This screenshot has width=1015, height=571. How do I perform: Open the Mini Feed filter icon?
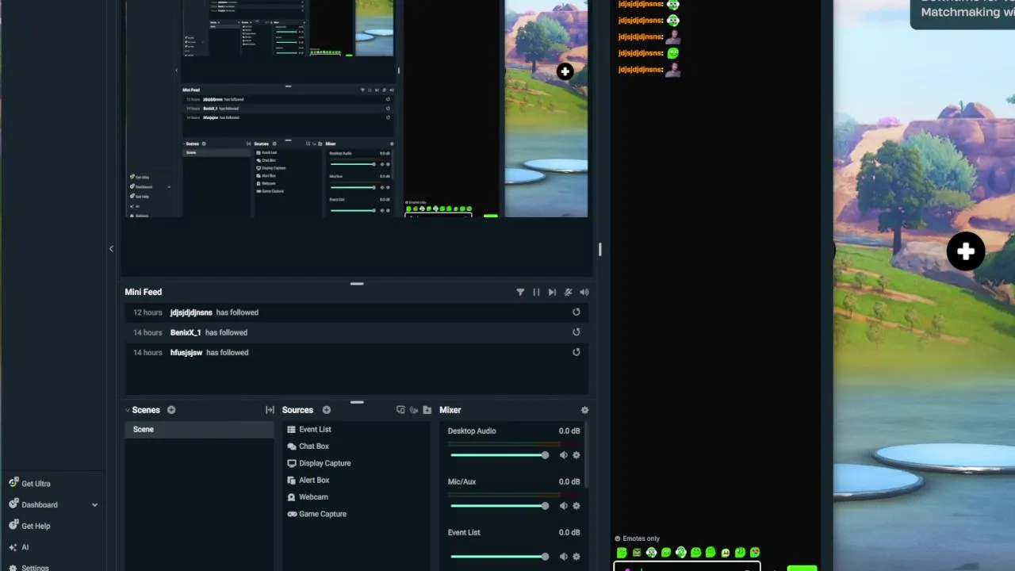point(520,292)
